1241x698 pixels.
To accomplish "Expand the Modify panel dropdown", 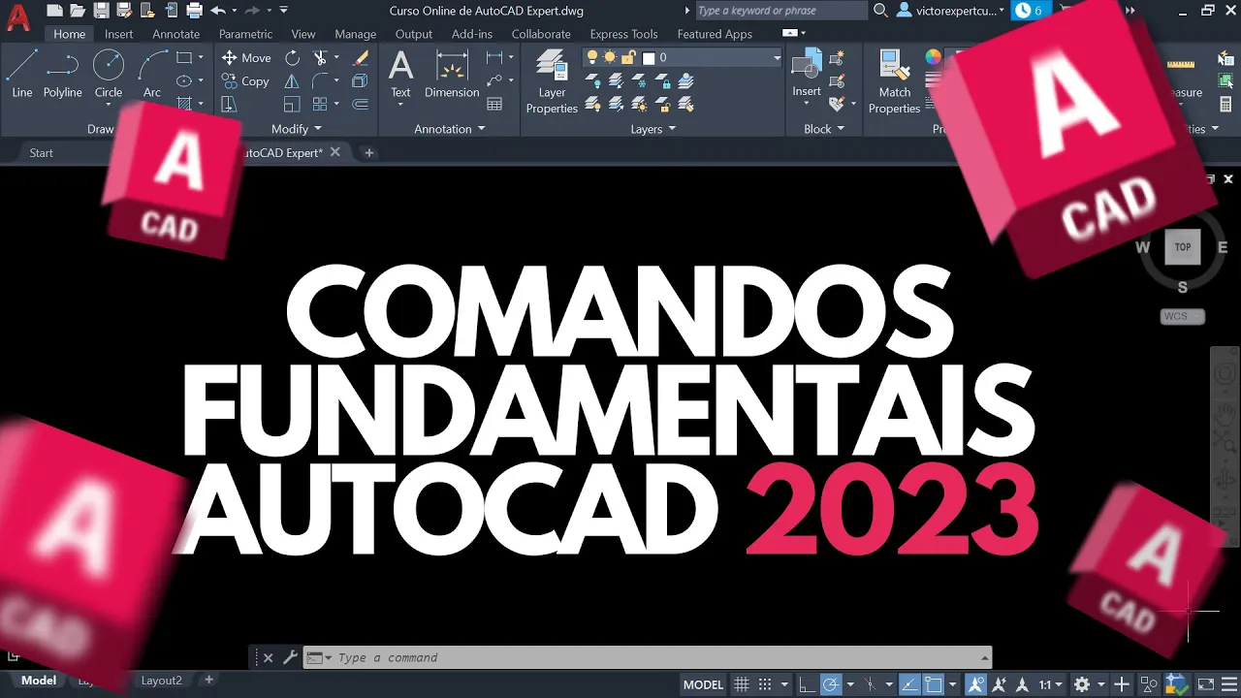I will [297, 129].
